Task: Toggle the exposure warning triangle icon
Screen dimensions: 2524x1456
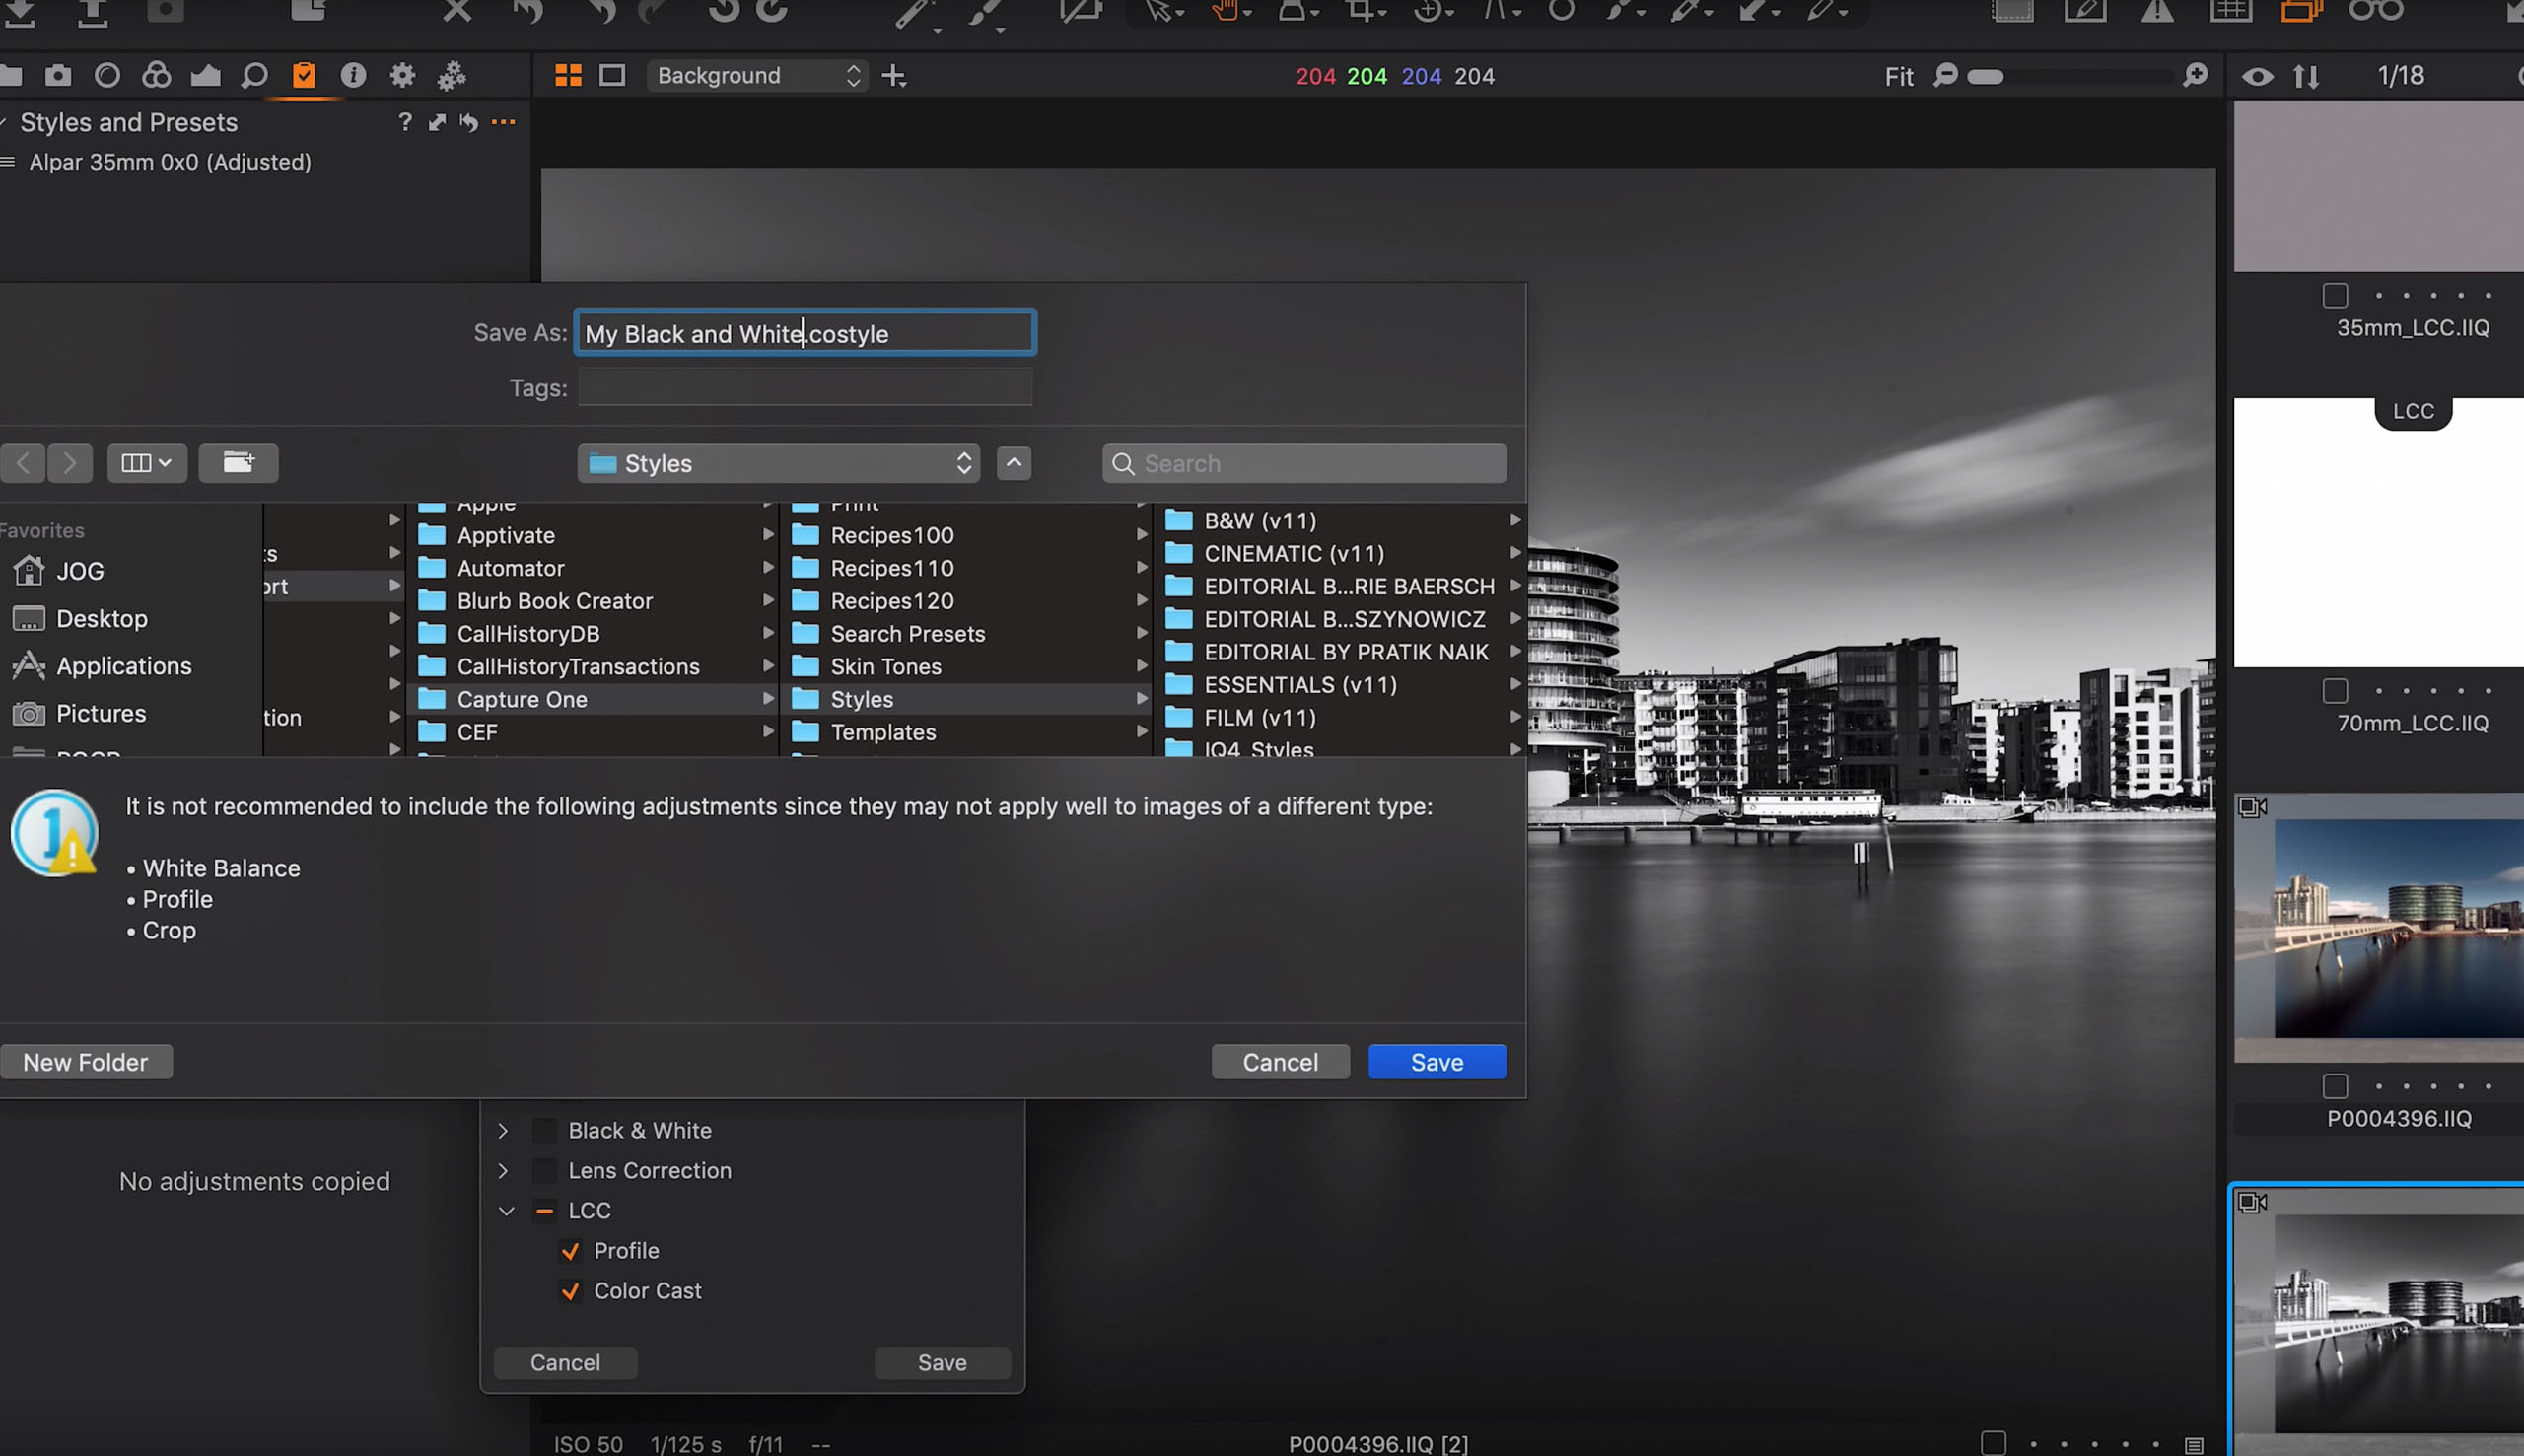Action: (2156, 13)
